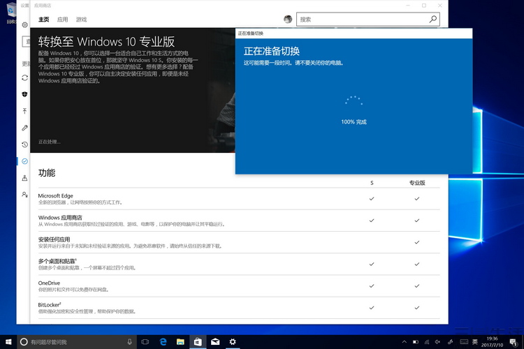Click the 专业版 checkmark in 安装任何应用 row
The height and width of the screenshot is (349, 524).
(x=417, y=242)
